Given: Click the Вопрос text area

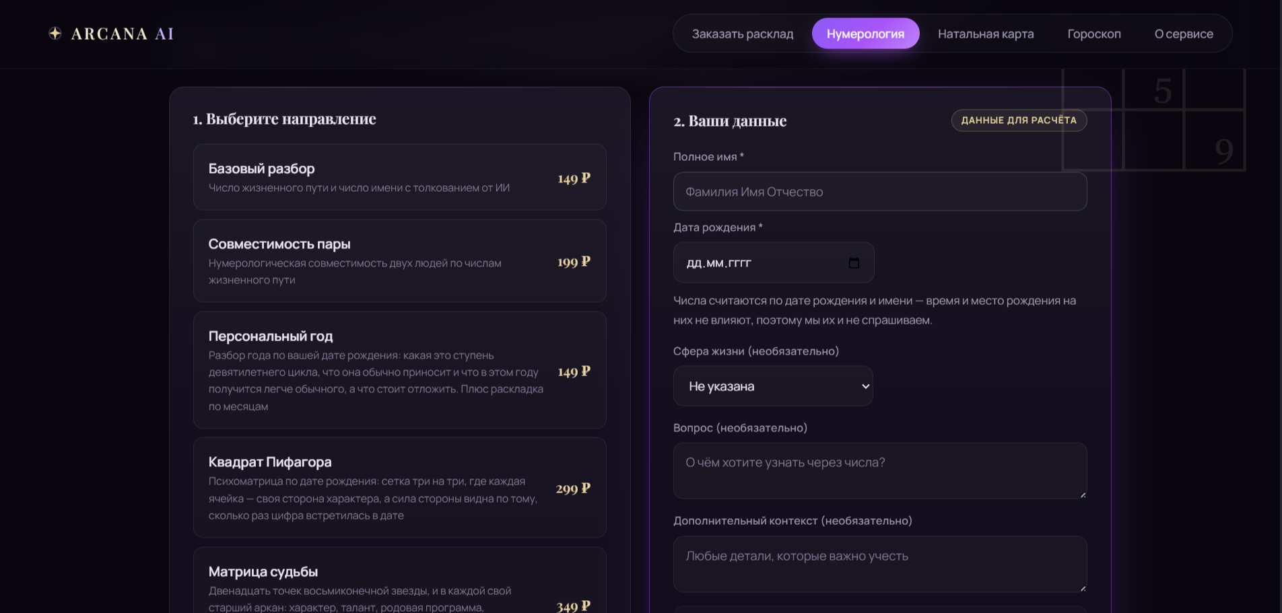Looking at the screenshot, I should click(880, 471).
